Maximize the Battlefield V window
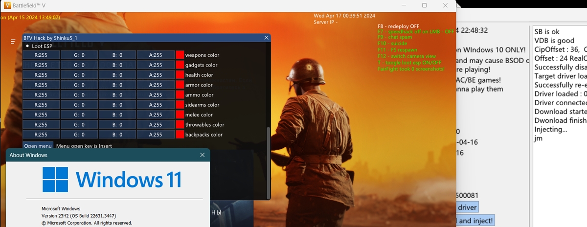 424,5
